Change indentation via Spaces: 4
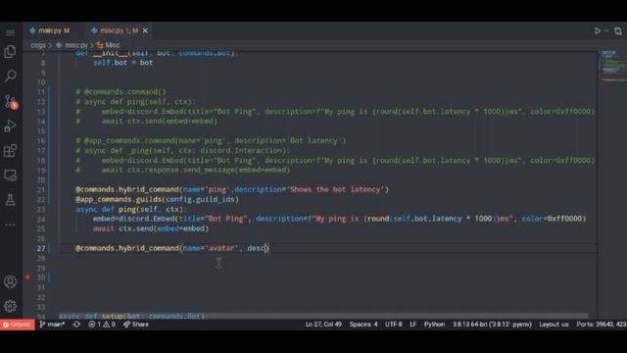This screenshot has height=353, width=627. [363, 325]
